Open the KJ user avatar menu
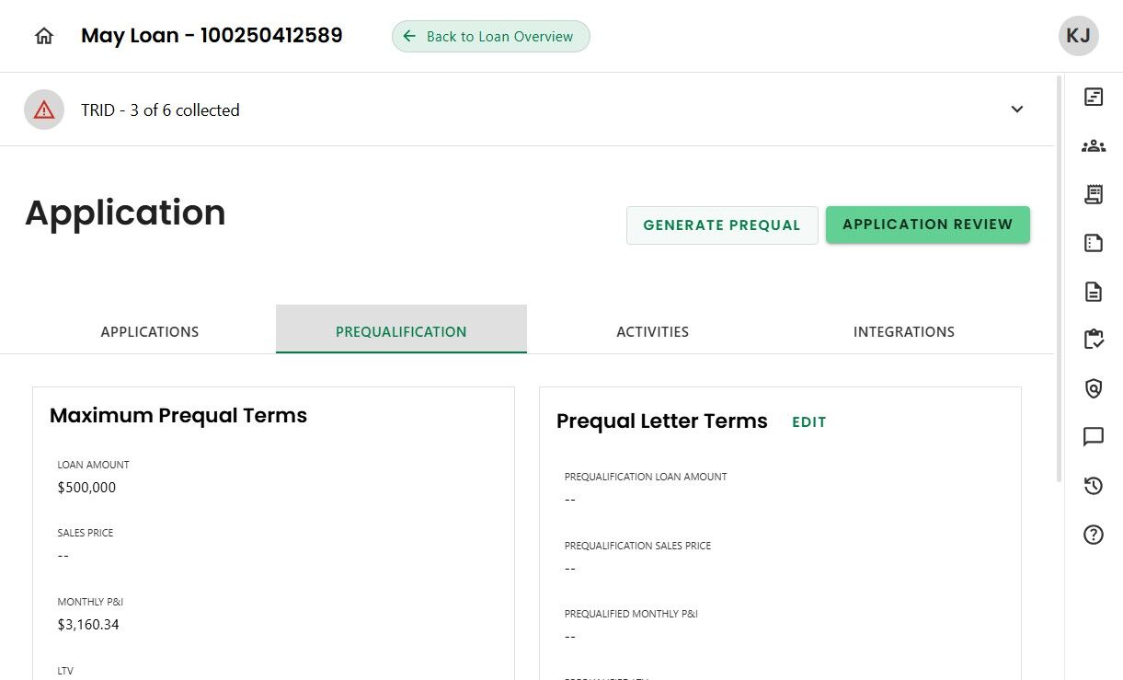The image size is (1123, 680). pyautogui.click(x=1078, y=36)
